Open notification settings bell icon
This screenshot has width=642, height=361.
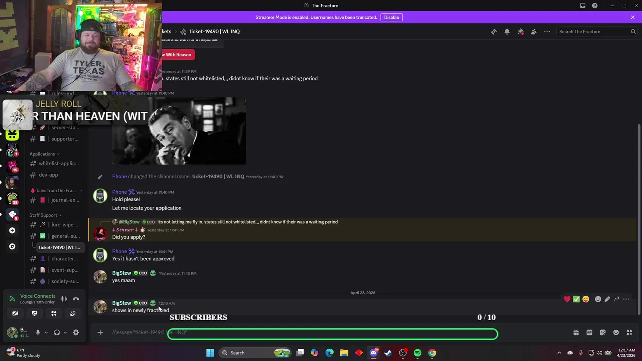point(507,31)
